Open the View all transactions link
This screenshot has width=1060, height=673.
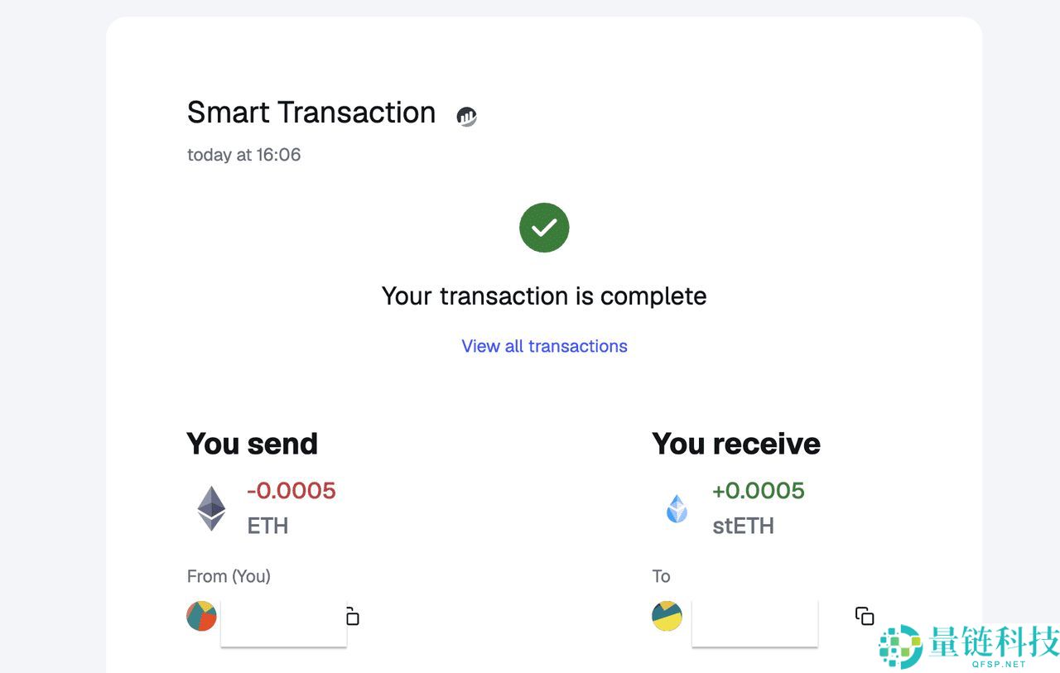[544, 346]
